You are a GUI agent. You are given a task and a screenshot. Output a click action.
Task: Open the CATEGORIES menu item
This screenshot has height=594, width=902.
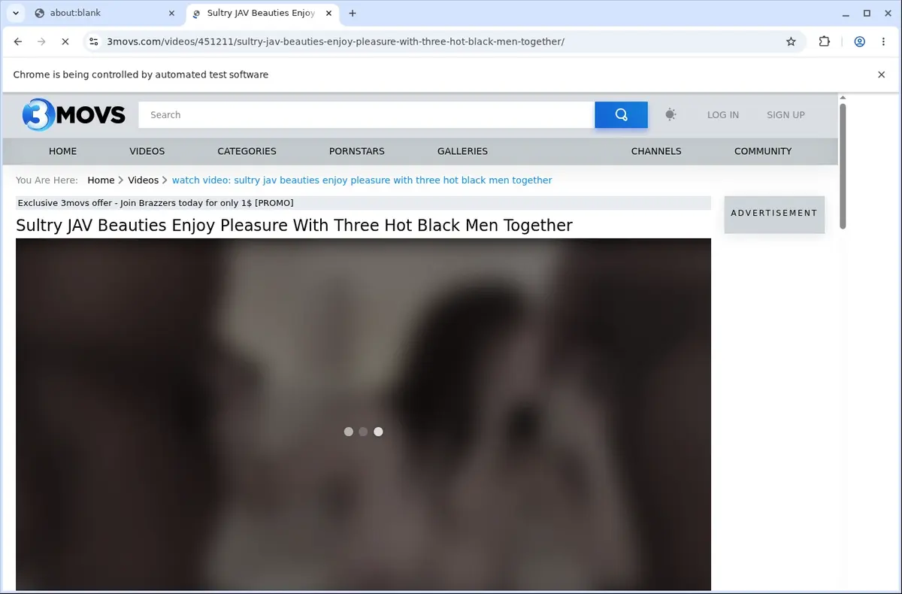tap(247, 151)
